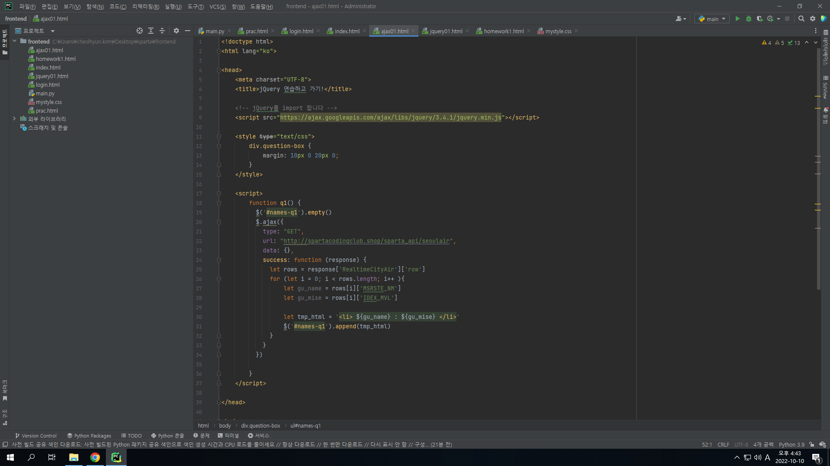Switch to the jquery01.html editor tab
This screenshot has width=830, height=466.
point(446,31)
